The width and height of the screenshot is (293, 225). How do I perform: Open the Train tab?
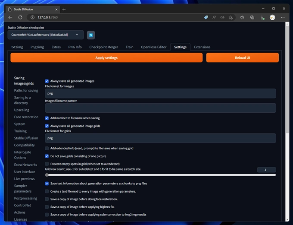pos(130,47)
